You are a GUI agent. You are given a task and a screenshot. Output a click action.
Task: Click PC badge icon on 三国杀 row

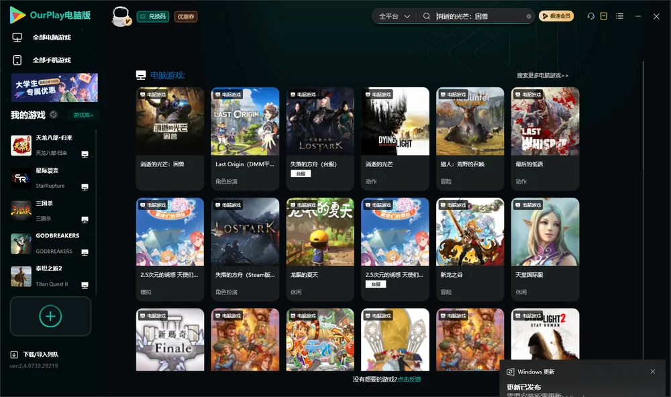pos(85,219)
